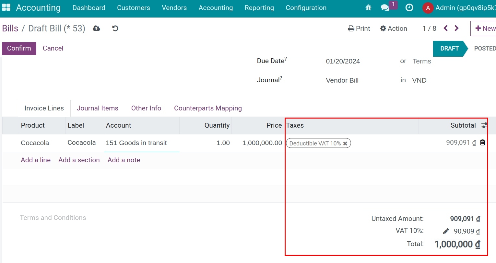This screenshot has height=263, width=496.
Task: Save the record via the cloud upload icon
Action: [96, 29]
